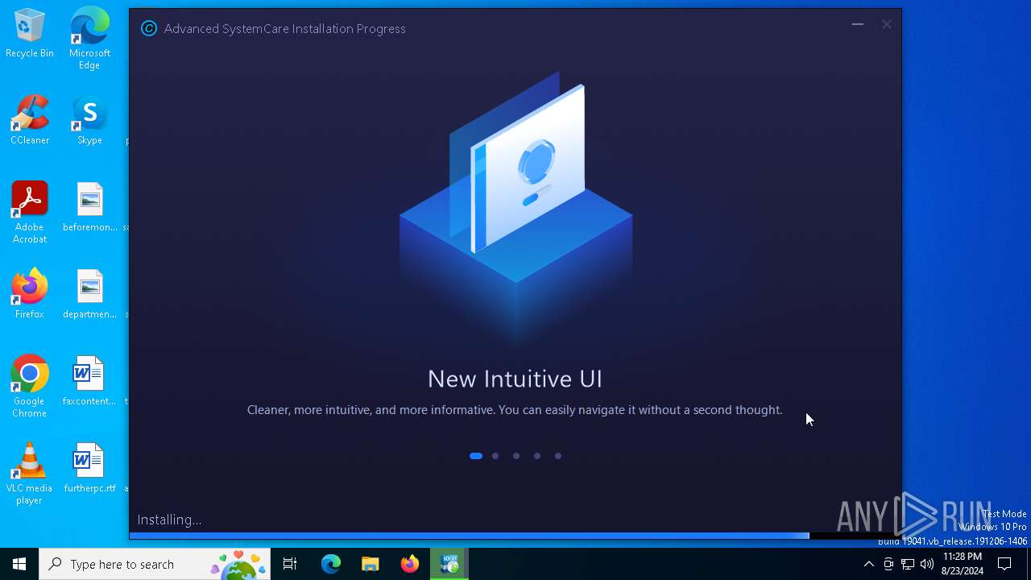
Task: Click the installation progress bar
Action: tap(515, 536)
